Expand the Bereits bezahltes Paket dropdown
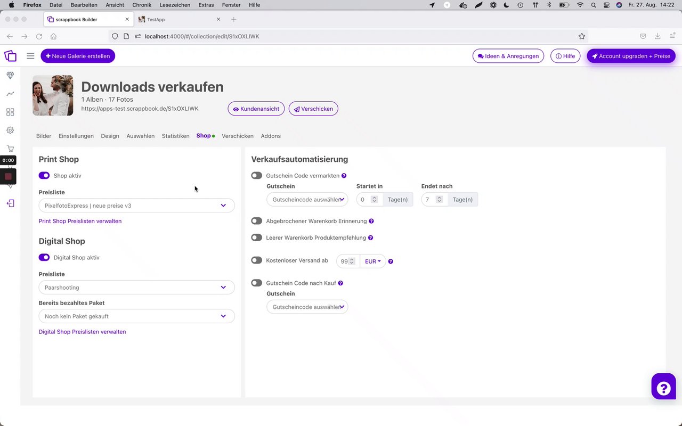This screenshot has width=682, height=426. (136, 316)
